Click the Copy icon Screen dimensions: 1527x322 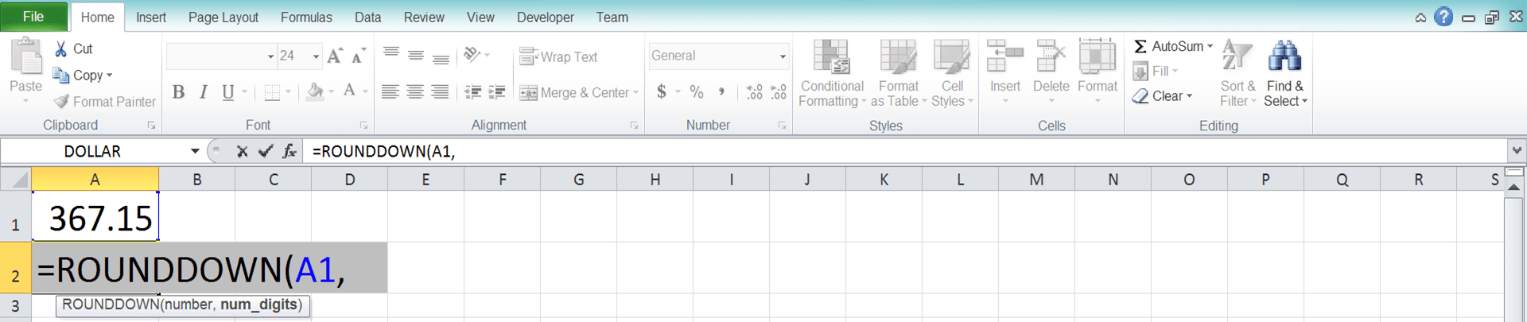coord(61,75)
